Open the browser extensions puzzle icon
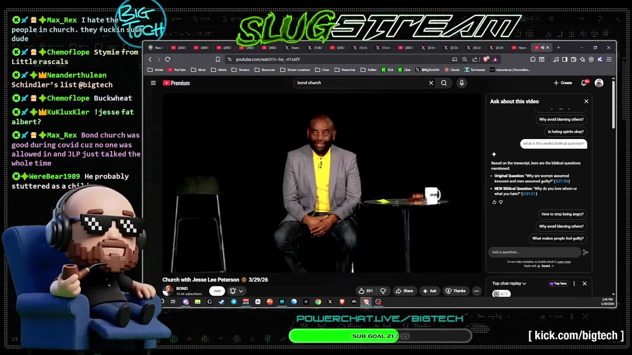The image size is (632, 355). click(x=533, y=59)
